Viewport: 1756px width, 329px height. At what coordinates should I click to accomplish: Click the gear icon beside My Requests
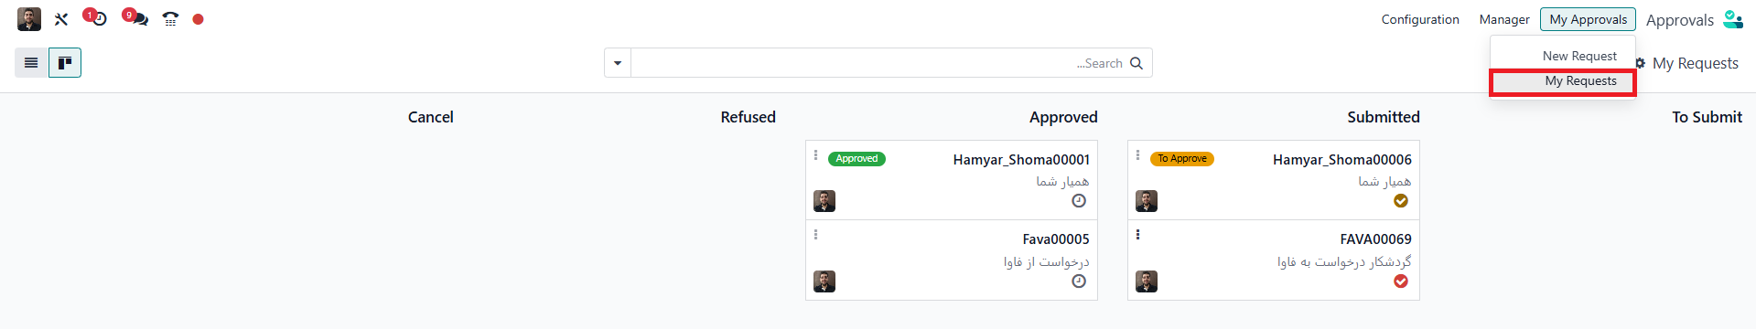tap(1640, 63)
